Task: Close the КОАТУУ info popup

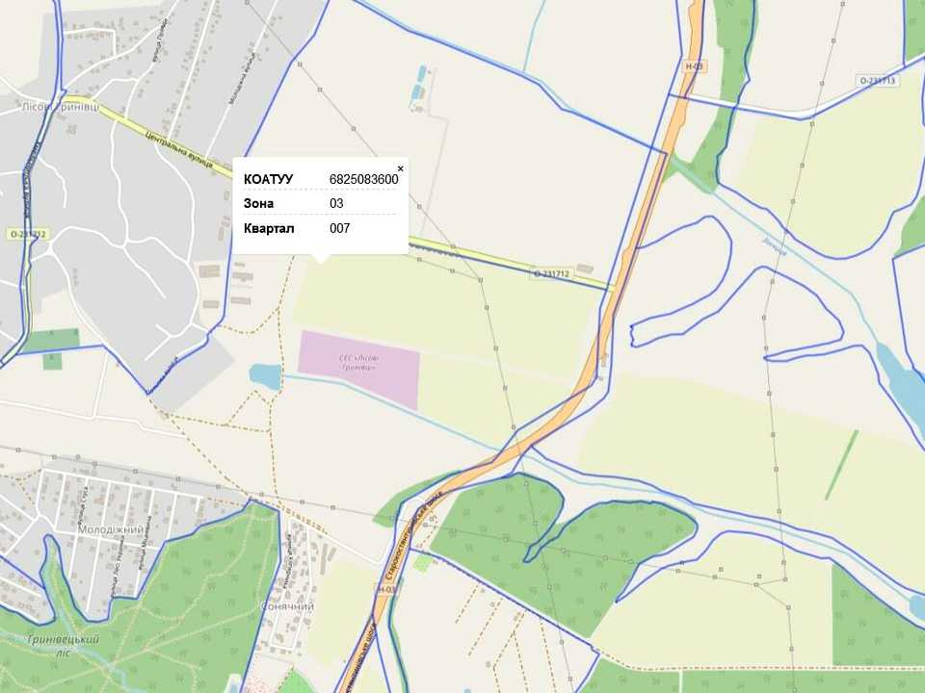Action: click(401, 168)
